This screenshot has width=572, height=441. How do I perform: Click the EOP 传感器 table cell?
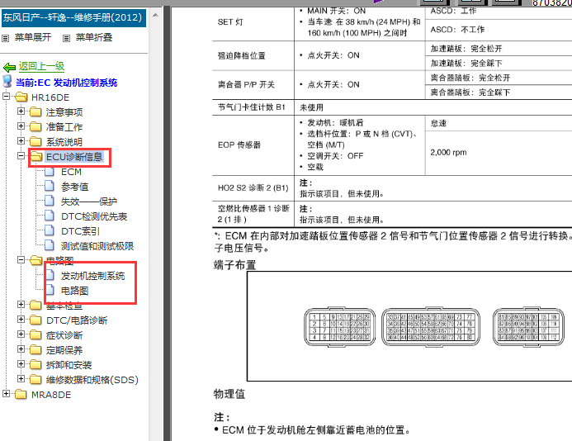253,145
